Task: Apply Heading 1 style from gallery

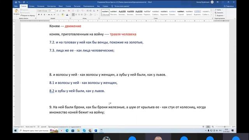Action: click(122, 12)
